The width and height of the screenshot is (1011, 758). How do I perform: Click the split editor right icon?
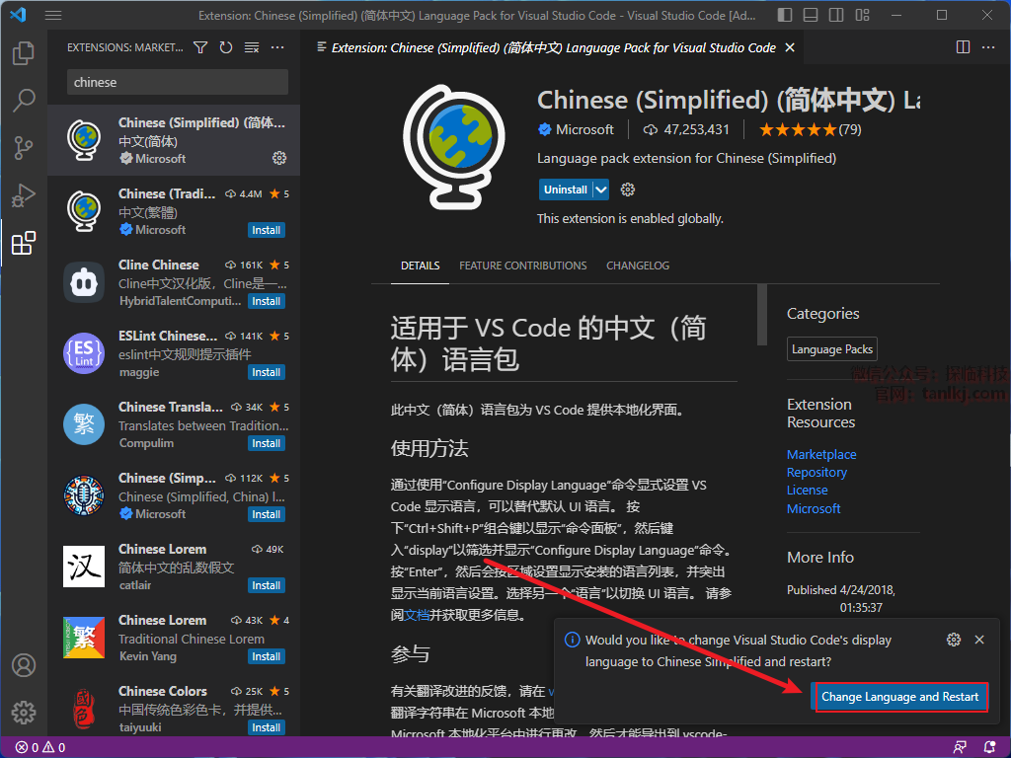963,47
